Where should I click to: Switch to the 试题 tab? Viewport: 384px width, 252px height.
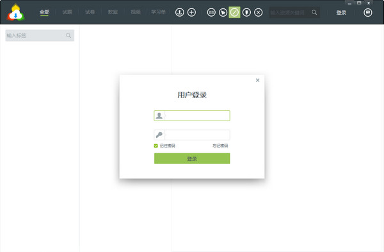67,12
